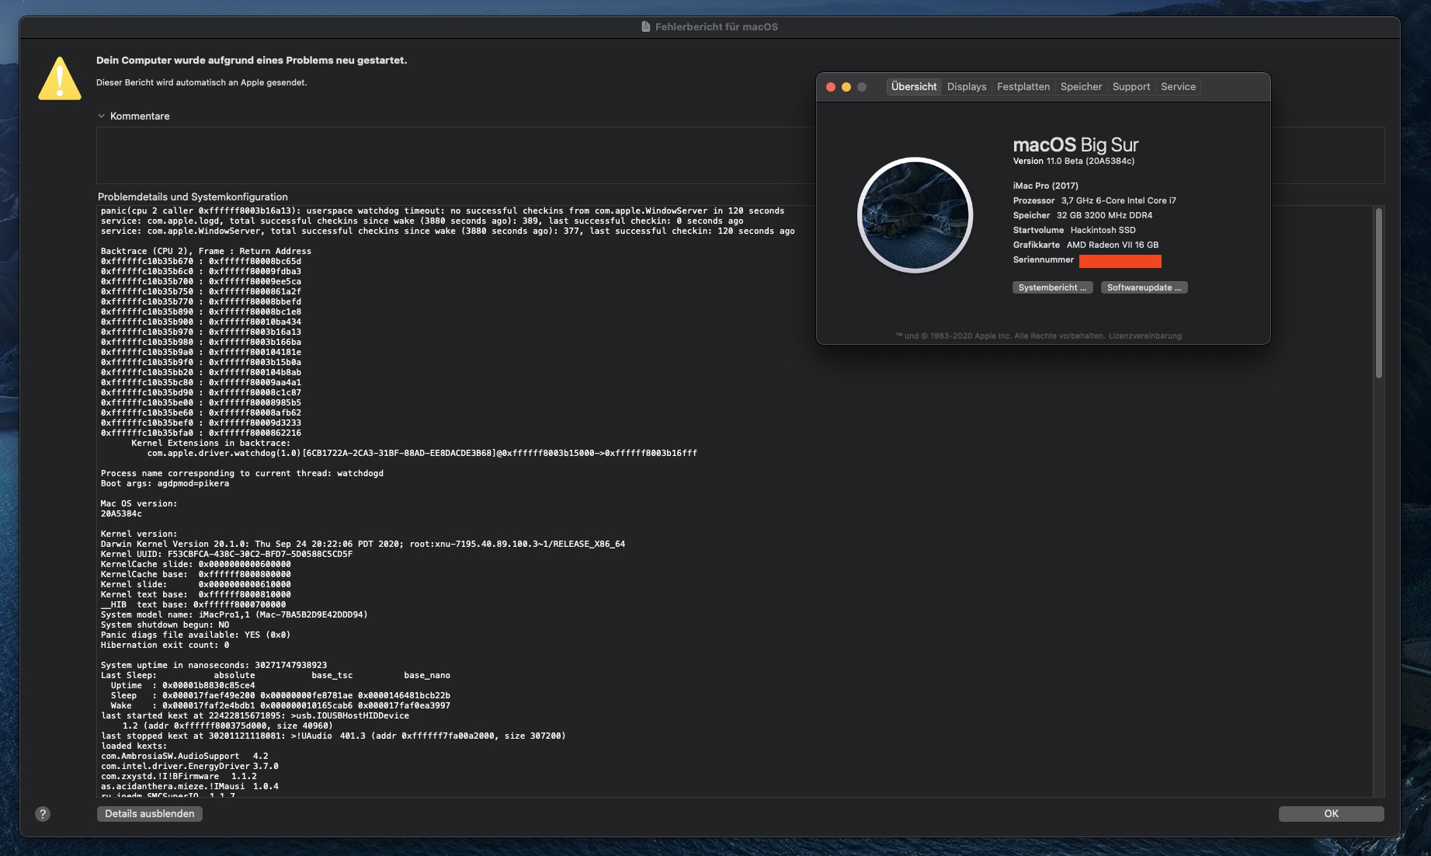Open the Festplatten tab
1431x856 pixels.
[1023, 87]
